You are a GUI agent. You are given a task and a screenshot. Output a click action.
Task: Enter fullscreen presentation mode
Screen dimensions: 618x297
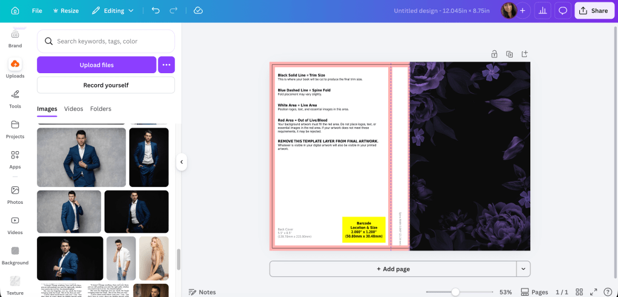pos(594,292)
